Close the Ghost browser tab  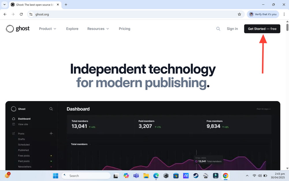58,5
